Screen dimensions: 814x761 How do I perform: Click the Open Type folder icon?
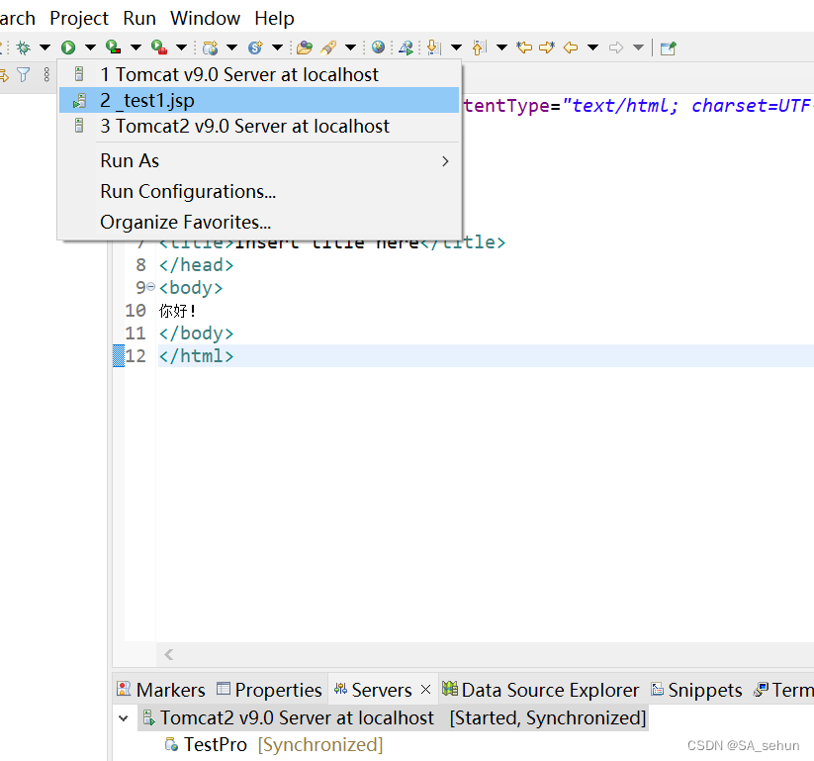(305, 47)
